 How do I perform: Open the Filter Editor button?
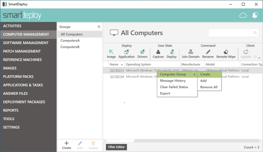click(x=116, y=147)
